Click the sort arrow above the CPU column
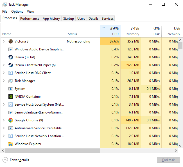Image resolution: width=183 pixels, height=167 pixels. point(103,28)
